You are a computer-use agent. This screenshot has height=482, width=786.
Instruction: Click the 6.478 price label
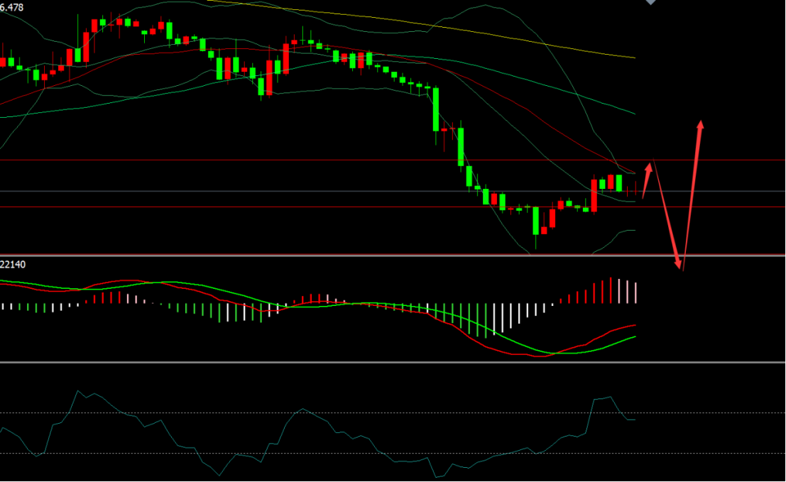(11, 7)
